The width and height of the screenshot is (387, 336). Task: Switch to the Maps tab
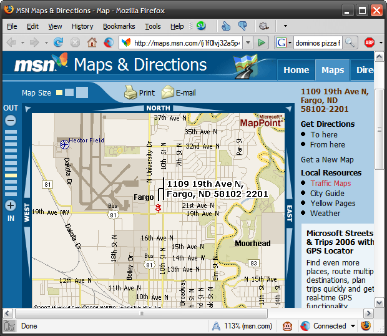tap(333, 70)
